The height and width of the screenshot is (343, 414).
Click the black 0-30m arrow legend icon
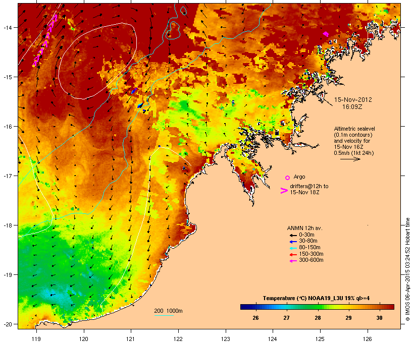click(293, 236)
